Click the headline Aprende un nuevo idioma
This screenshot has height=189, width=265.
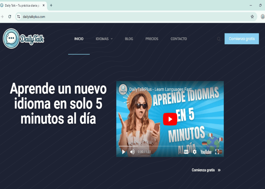pyautogui.click(x=58, y=103)
